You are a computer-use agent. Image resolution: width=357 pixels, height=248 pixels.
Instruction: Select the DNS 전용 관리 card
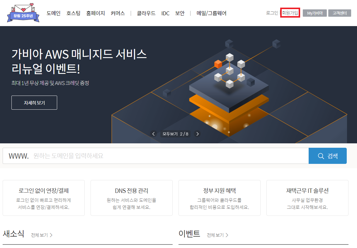click(131, 198)
